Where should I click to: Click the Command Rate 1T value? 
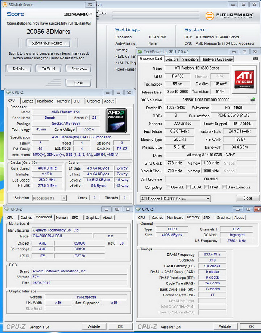[212, 295]
